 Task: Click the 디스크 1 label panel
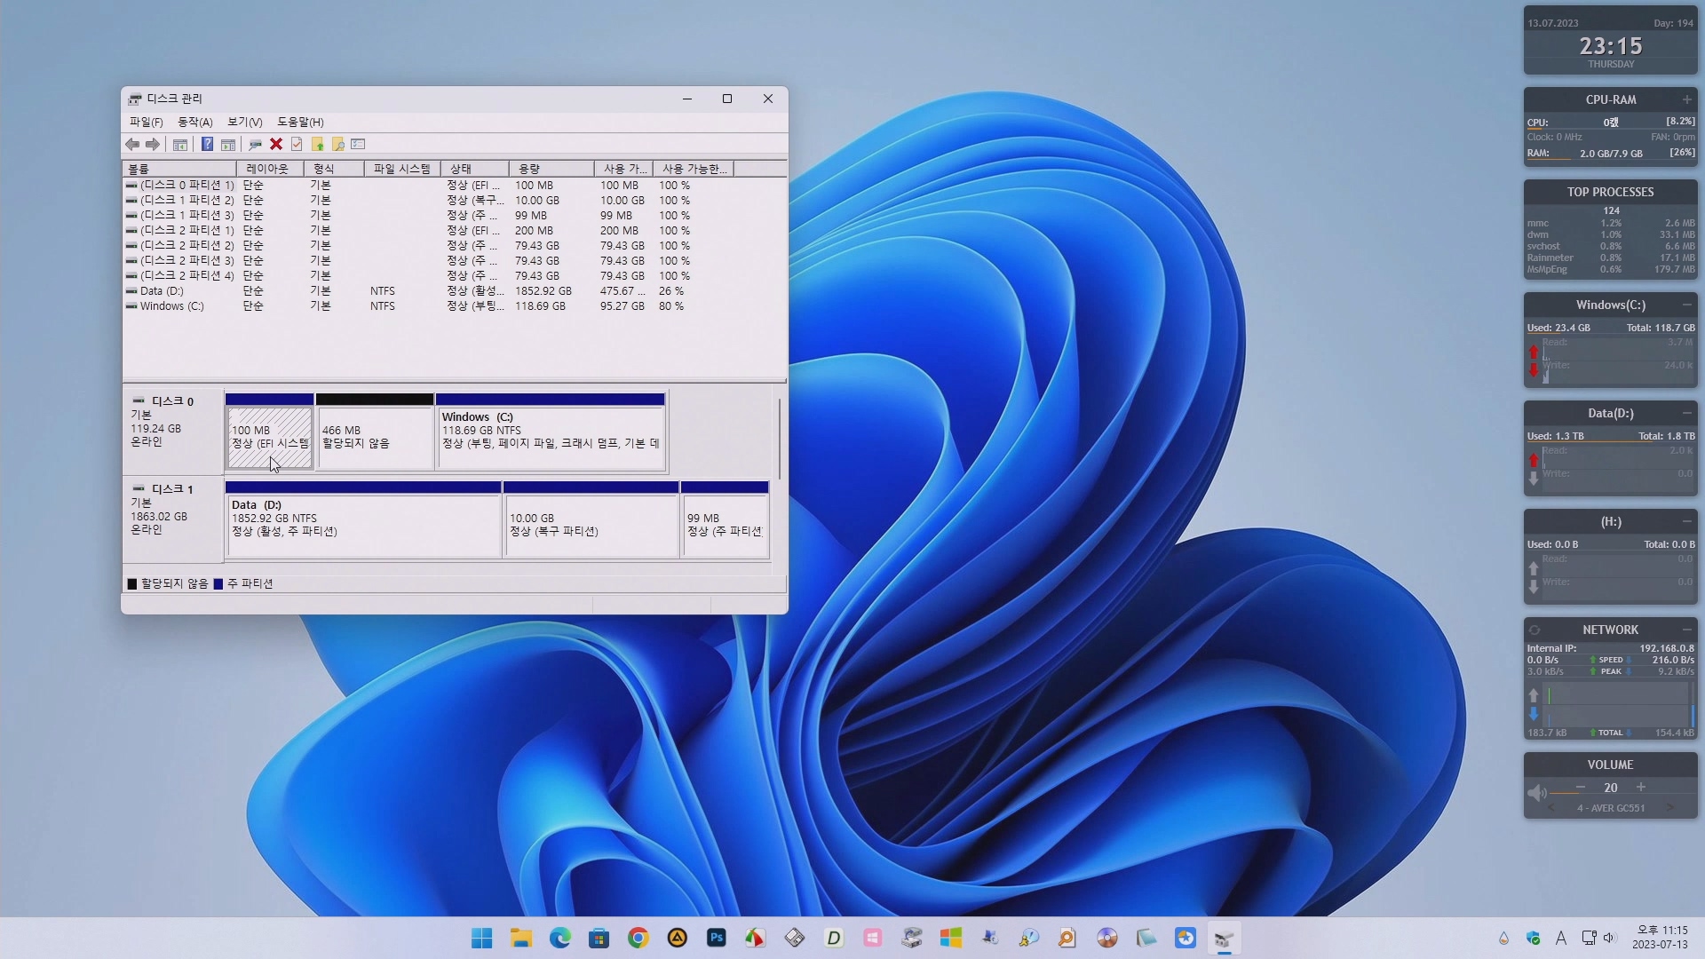[173, 519]
